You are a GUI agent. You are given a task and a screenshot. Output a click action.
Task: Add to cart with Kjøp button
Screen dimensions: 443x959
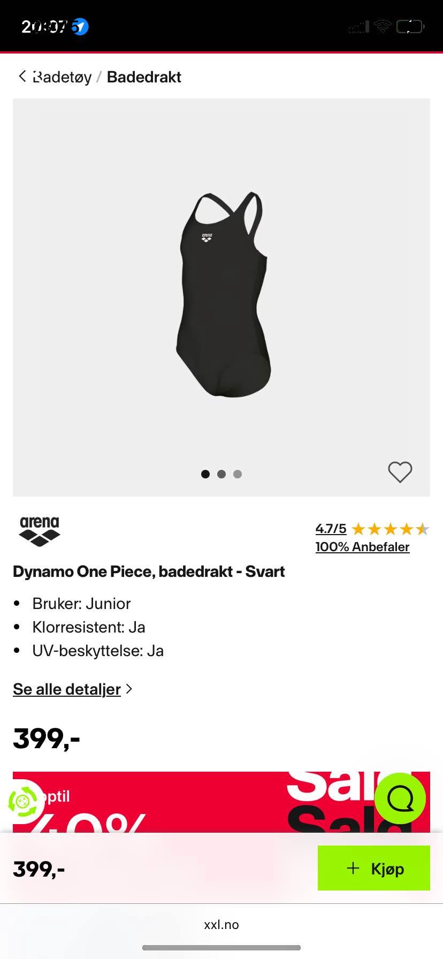coord(374,868)
